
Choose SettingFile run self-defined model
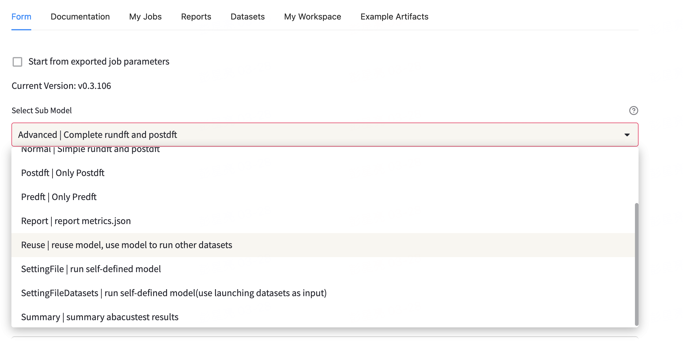[91, 269]
